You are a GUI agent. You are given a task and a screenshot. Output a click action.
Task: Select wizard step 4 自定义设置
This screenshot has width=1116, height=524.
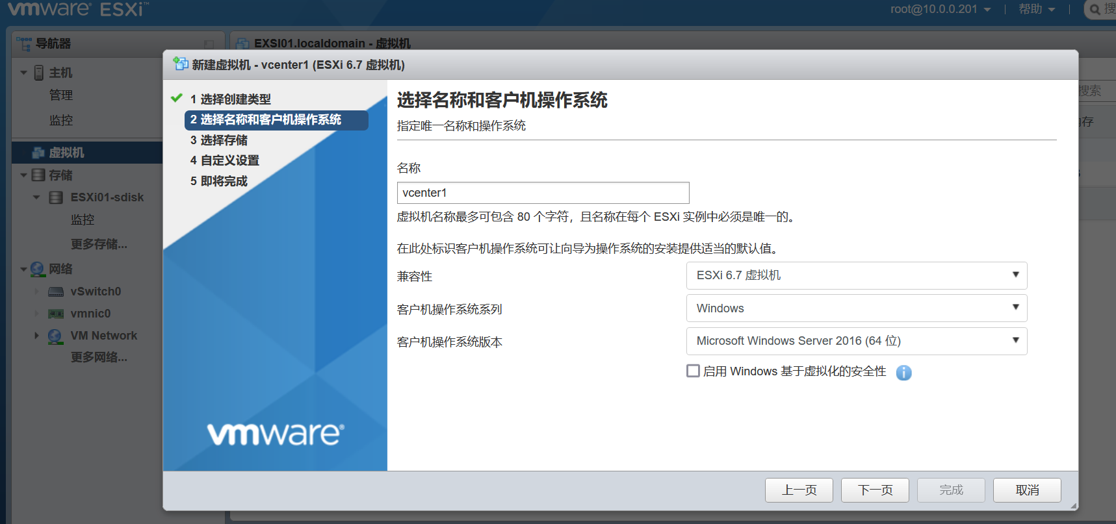(224, 160)
